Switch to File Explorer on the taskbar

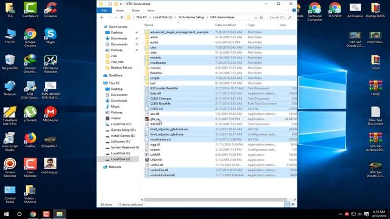point(60,214)
